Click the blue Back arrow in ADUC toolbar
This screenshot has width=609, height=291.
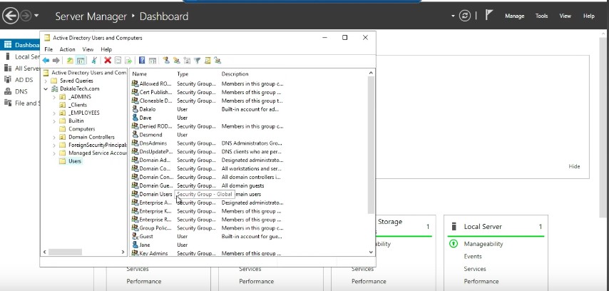(x=46, y=60)
